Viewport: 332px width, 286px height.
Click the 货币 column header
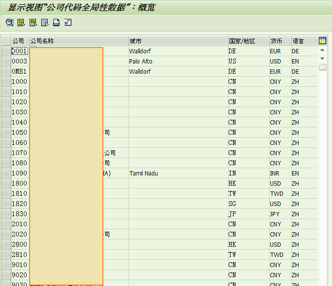click(281, 41)
